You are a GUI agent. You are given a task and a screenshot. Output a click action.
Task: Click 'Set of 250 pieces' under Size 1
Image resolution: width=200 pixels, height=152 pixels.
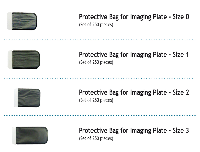96,62
